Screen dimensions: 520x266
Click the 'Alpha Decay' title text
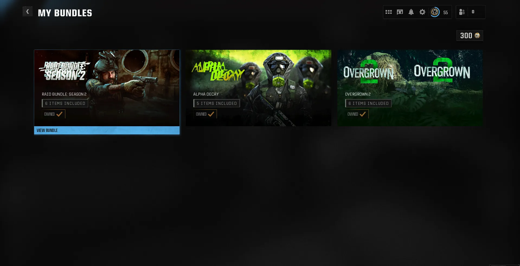point(206,94)
